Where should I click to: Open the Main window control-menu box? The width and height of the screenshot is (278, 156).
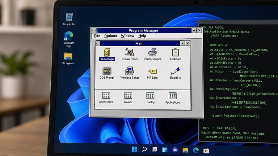(98, 43)
